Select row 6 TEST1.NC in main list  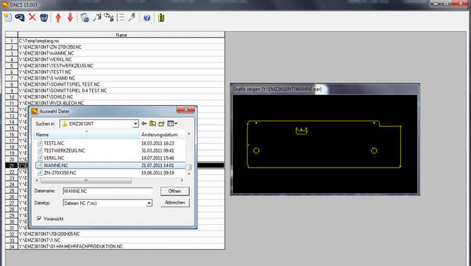point(121,72)
